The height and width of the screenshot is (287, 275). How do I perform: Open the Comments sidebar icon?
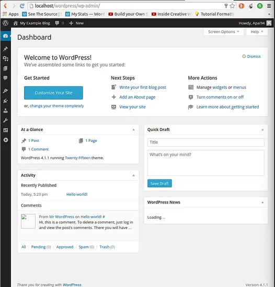6,78
